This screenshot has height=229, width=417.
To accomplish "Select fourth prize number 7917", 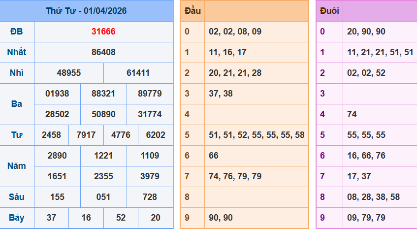I will (x=86, y=135).
